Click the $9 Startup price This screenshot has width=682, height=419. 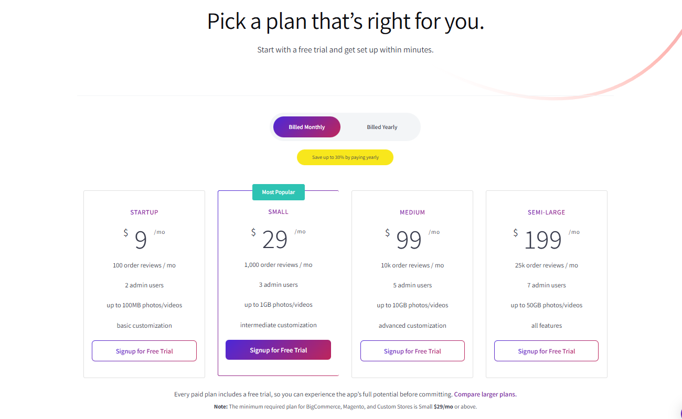[x=140, y=240]
